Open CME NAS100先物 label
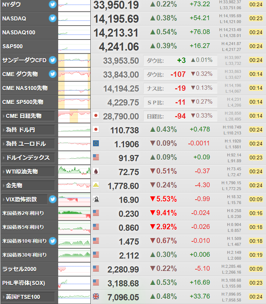Image resolution: width=266 pixels, height=304 pixels. tap(25, 88)
